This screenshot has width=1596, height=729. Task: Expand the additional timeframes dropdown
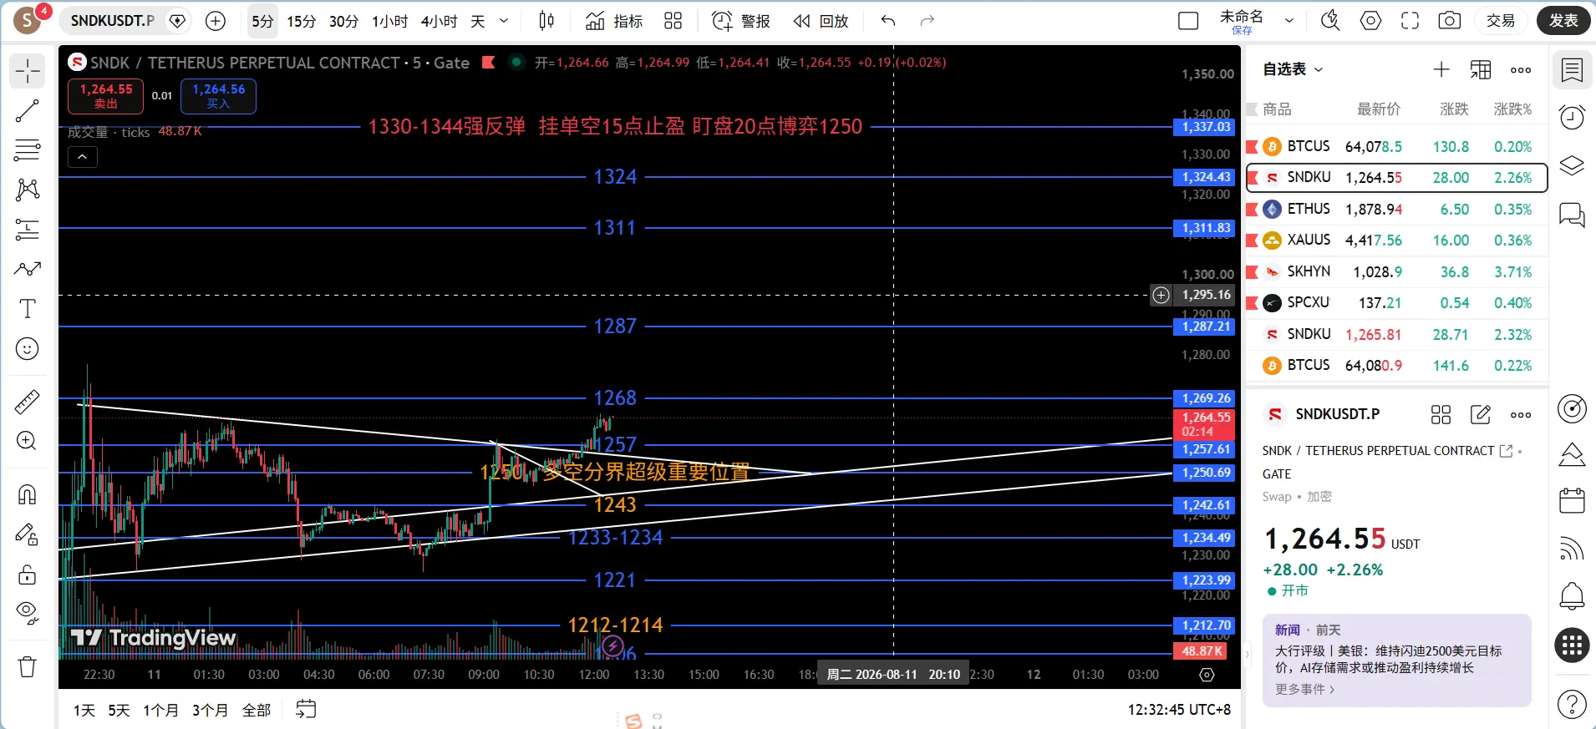tap(504, 21)
